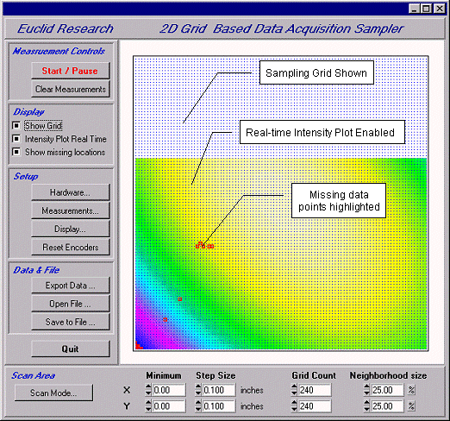The width and height of the screenshot is (450, 421).
Task: Open the Hardware setup dialog
Action: point(71,192)
